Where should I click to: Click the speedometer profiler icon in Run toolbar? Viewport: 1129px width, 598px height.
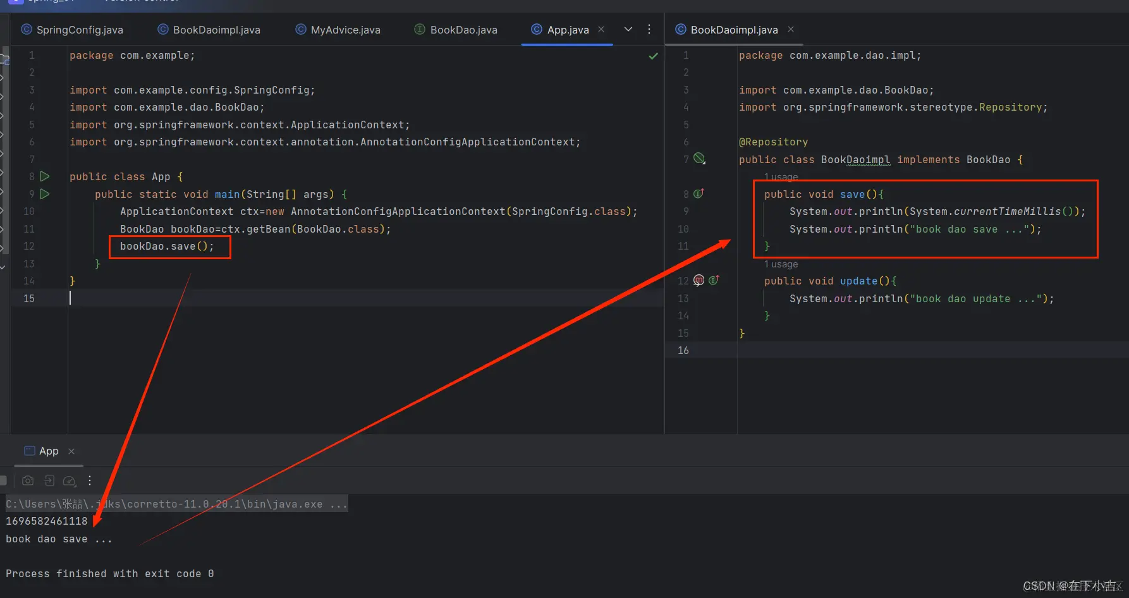(70, 481)
